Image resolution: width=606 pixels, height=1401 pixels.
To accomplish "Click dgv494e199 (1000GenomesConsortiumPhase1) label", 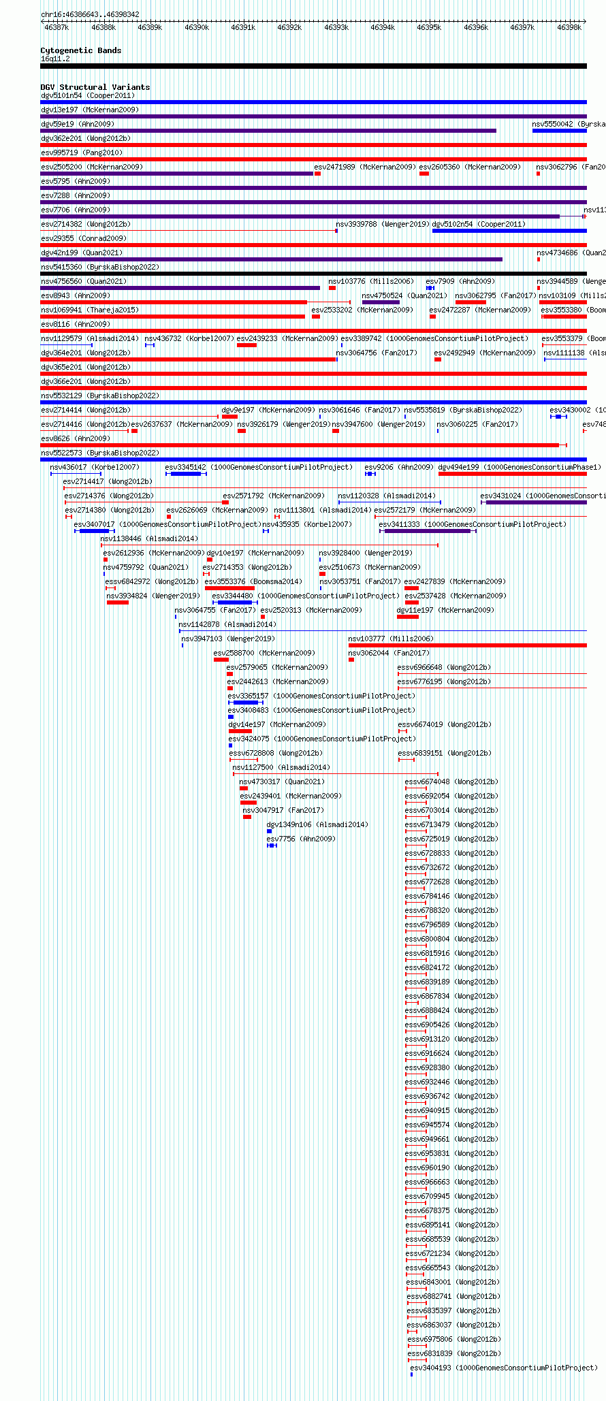I will [520, 467].
